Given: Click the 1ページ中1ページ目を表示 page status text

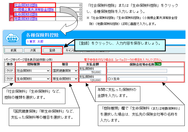Looking at the screenshot, I should (x=28, y=60).
